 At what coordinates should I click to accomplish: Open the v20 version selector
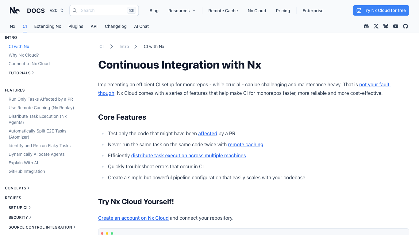[x=57, y=10]
